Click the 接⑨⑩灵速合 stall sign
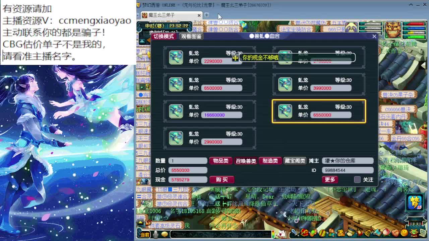429x241 pixels. [172, 197]
